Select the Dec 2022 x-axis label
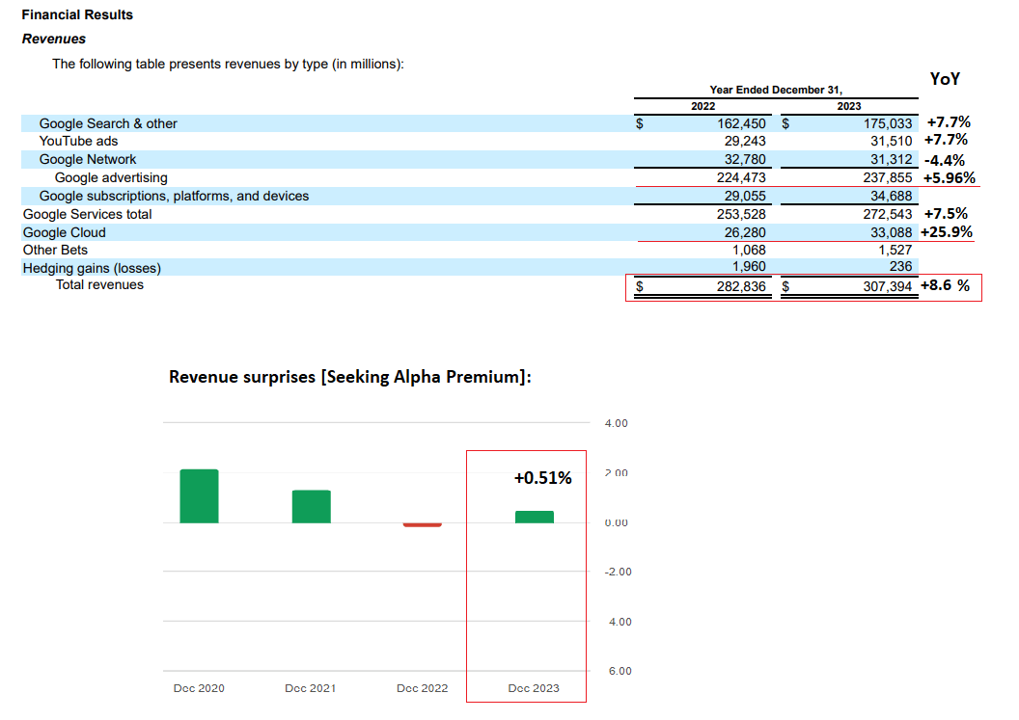 (422, 688)
